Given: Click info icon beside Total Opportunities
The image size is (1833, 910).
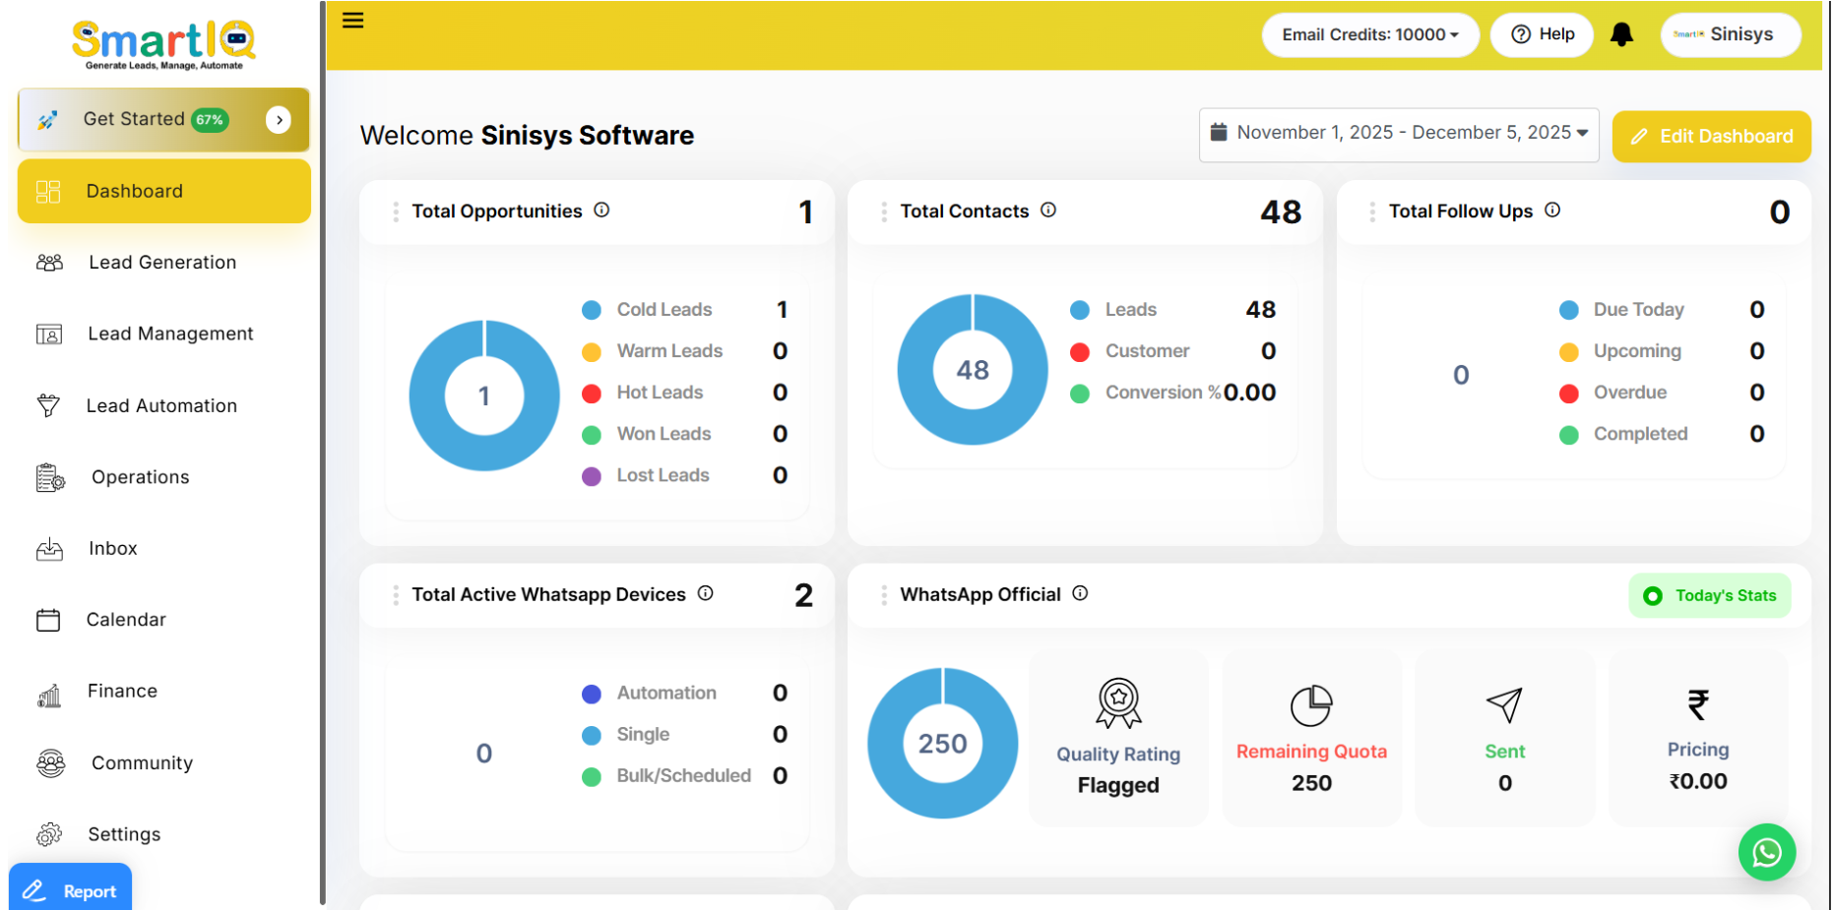Looking at the screenshot, I should tap(601, 210).
